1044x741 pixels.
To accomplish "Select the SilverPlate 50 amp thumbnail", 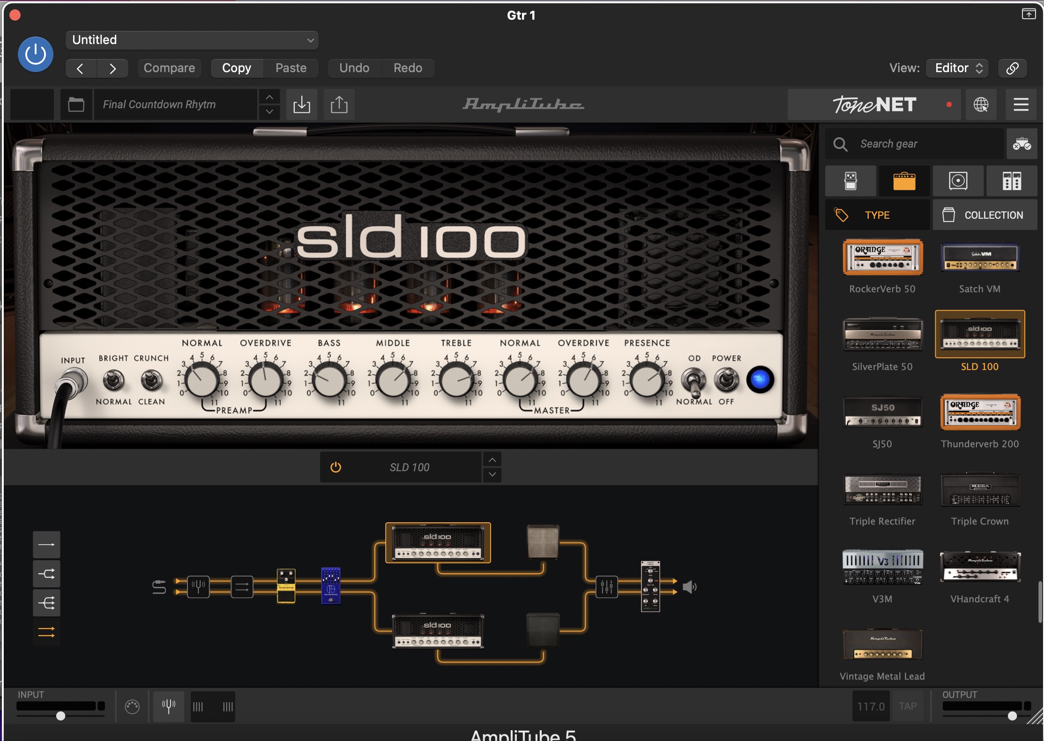I will tap(882, 334).
